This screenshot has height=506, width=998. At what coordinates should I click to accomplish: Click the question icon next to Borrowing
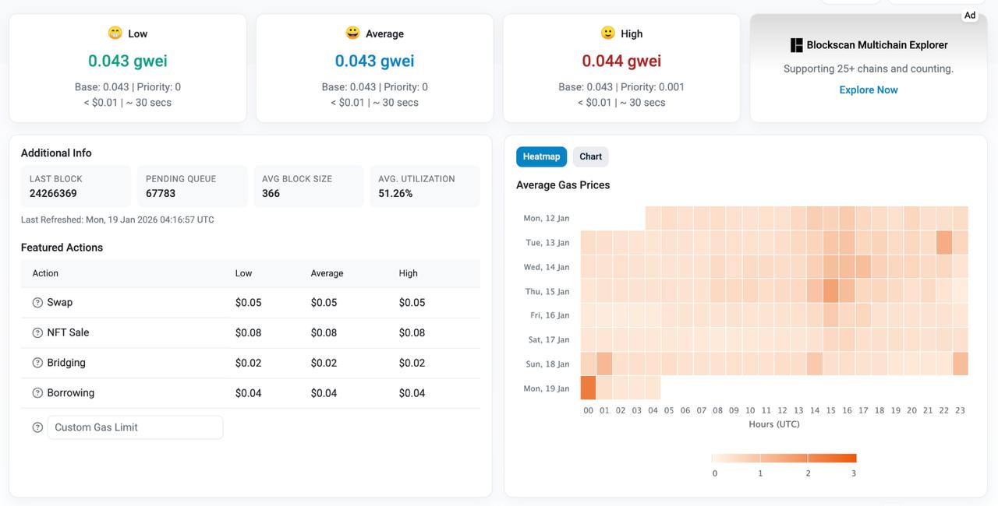(37, 393)
